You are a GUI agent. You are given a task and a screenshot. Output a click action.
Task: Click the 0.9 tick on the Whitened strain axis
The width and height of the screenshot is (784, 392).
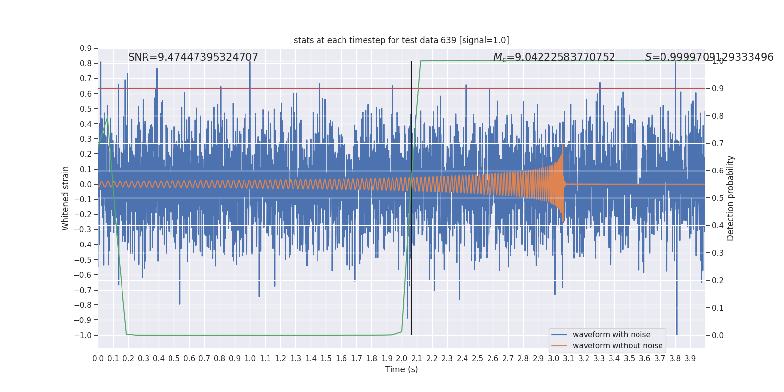(x=86, y=48)
